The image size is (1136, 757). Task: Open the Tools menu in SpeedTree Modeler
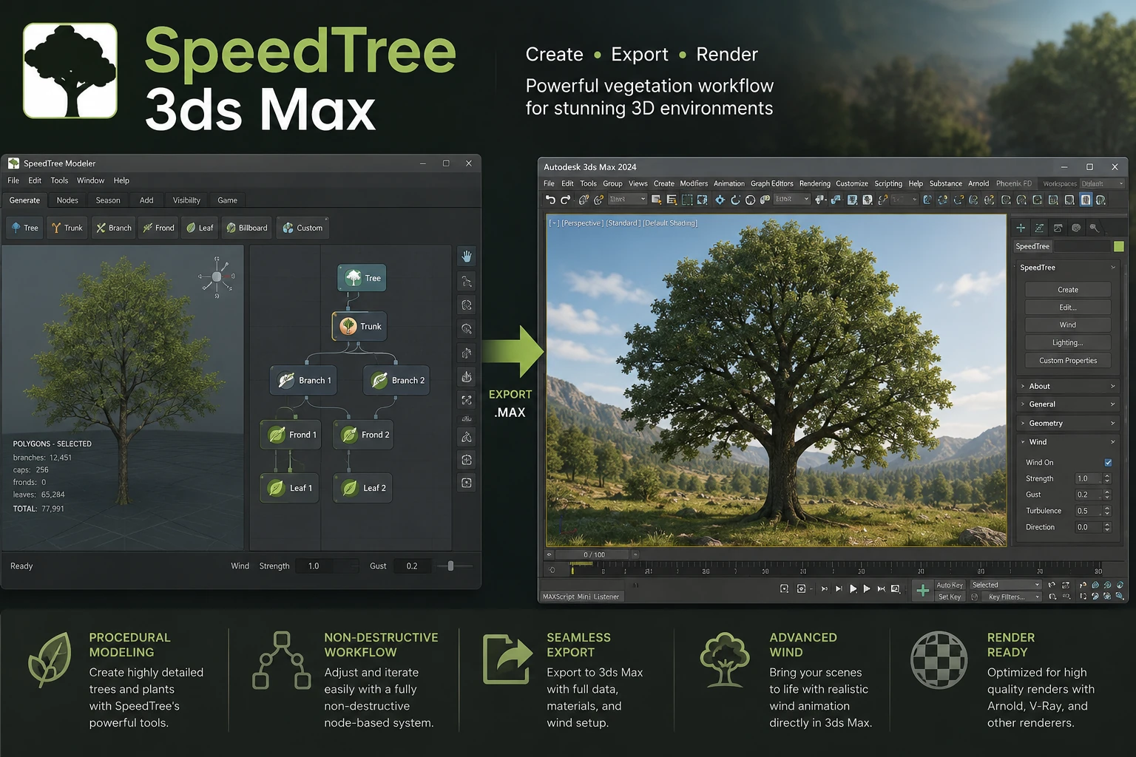(59, 180)
